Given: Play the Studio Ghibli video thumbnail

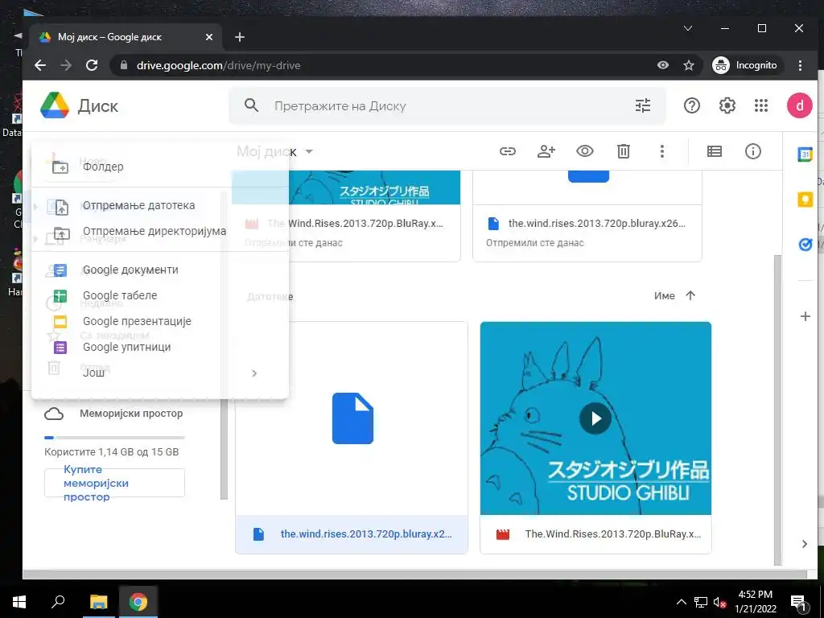Looking at the screenshot, I should (595, 418).
